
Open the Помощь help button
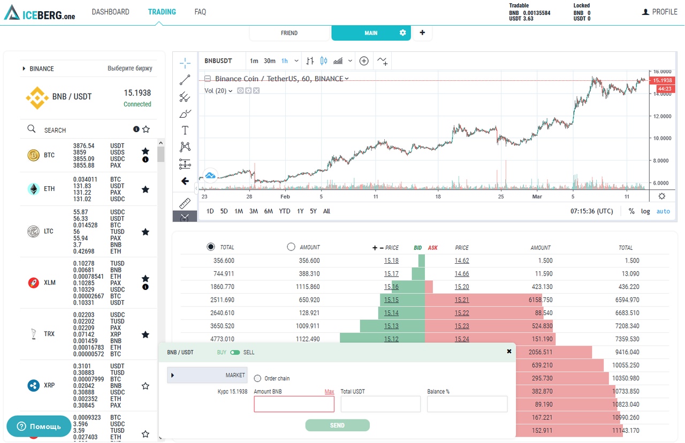[x=39, y=426]
